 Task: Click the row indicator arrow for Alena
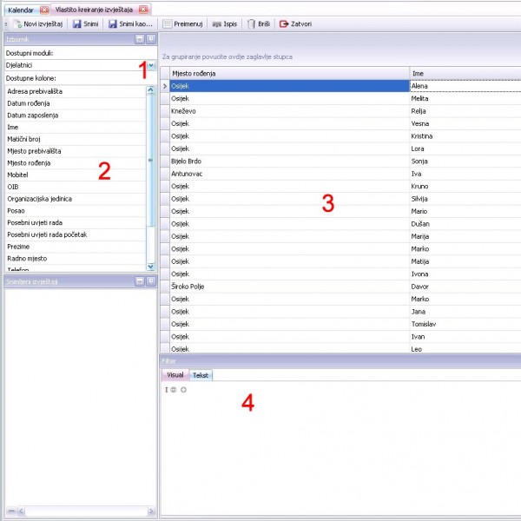pos(165,86)
